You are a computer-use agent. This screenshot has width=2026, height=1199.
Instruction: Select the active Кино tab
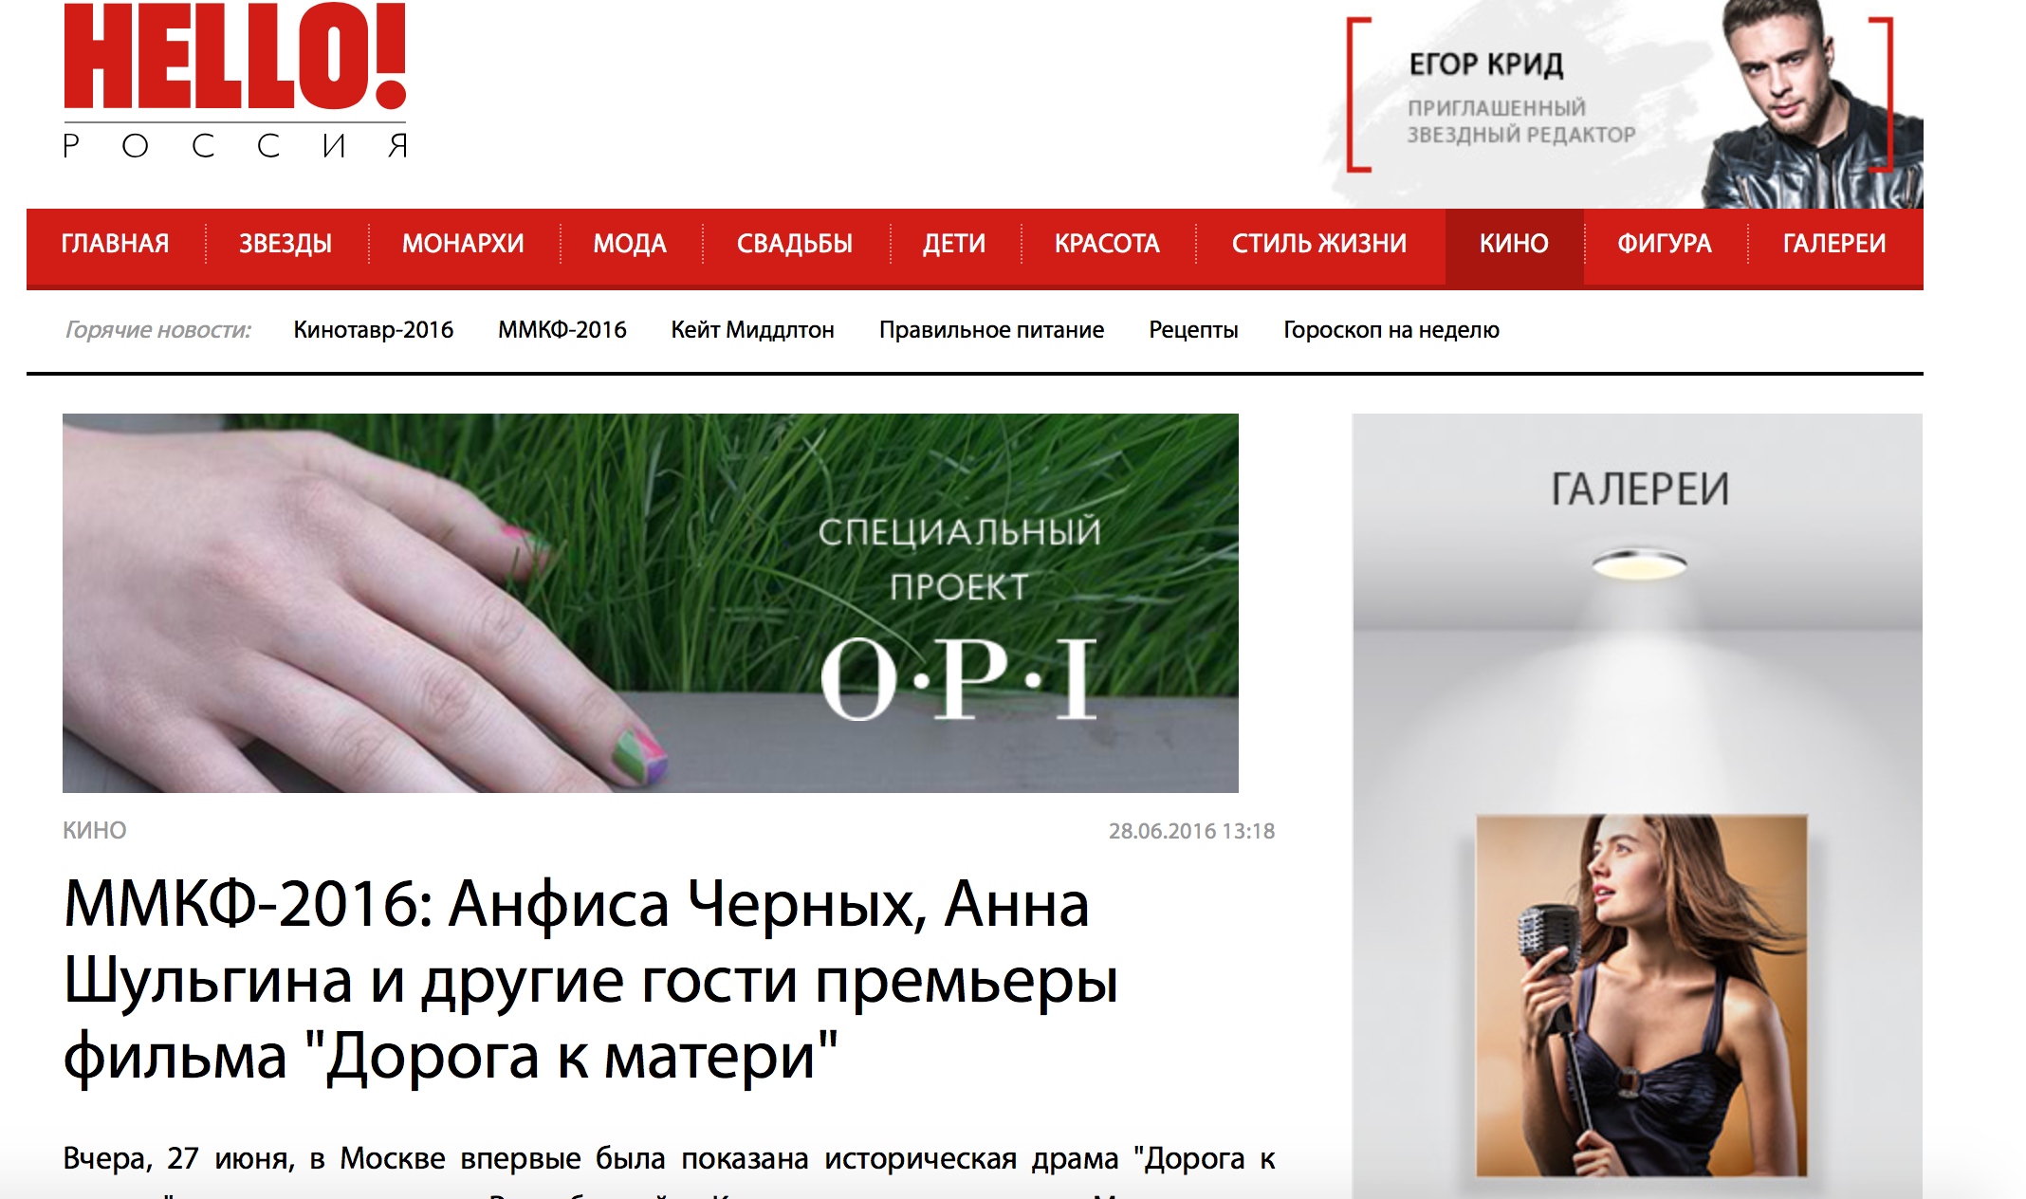click(x=1514, y=247)
